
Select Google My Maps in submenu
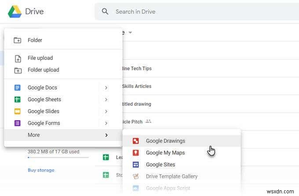[182, 153]
